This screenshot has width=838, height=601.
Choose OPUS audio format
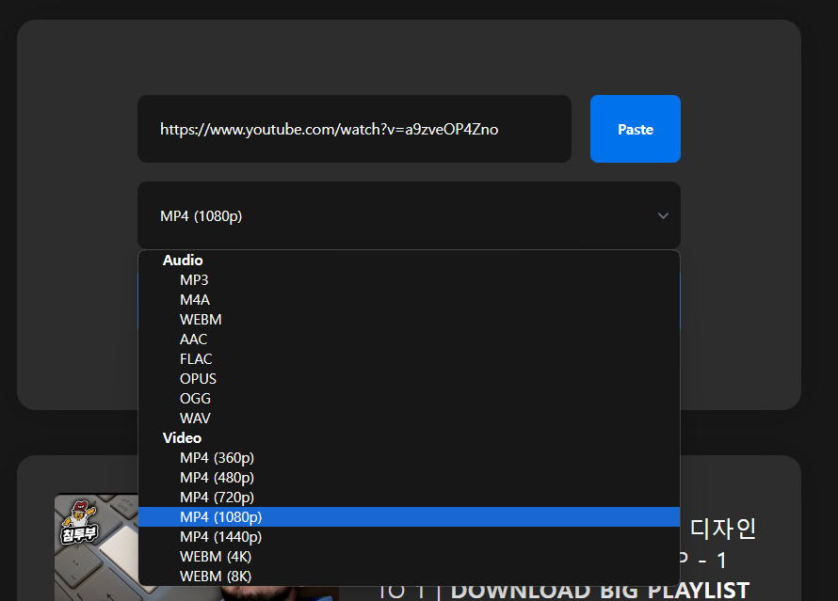click(x=409, y=378)
